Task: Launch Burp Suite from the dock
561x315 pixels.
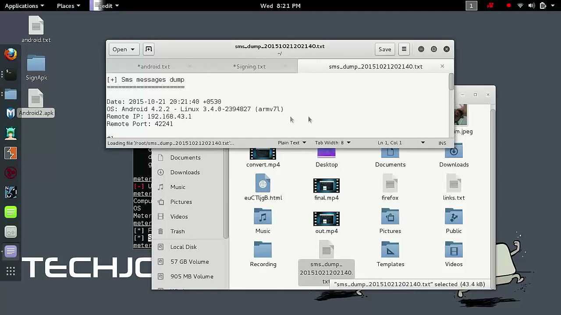Action: 11,153
